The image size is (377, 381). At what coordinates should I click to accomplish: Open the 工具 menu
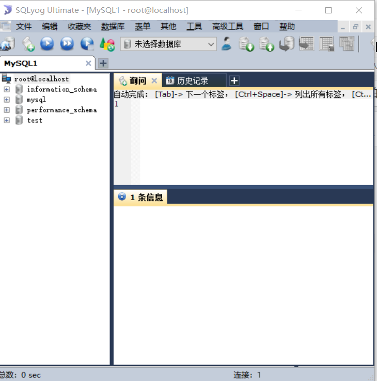pyautogui.click(x=194, y=26)
